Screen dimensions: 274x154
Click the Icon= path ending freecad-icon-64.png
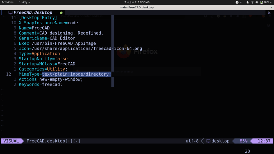80,48
